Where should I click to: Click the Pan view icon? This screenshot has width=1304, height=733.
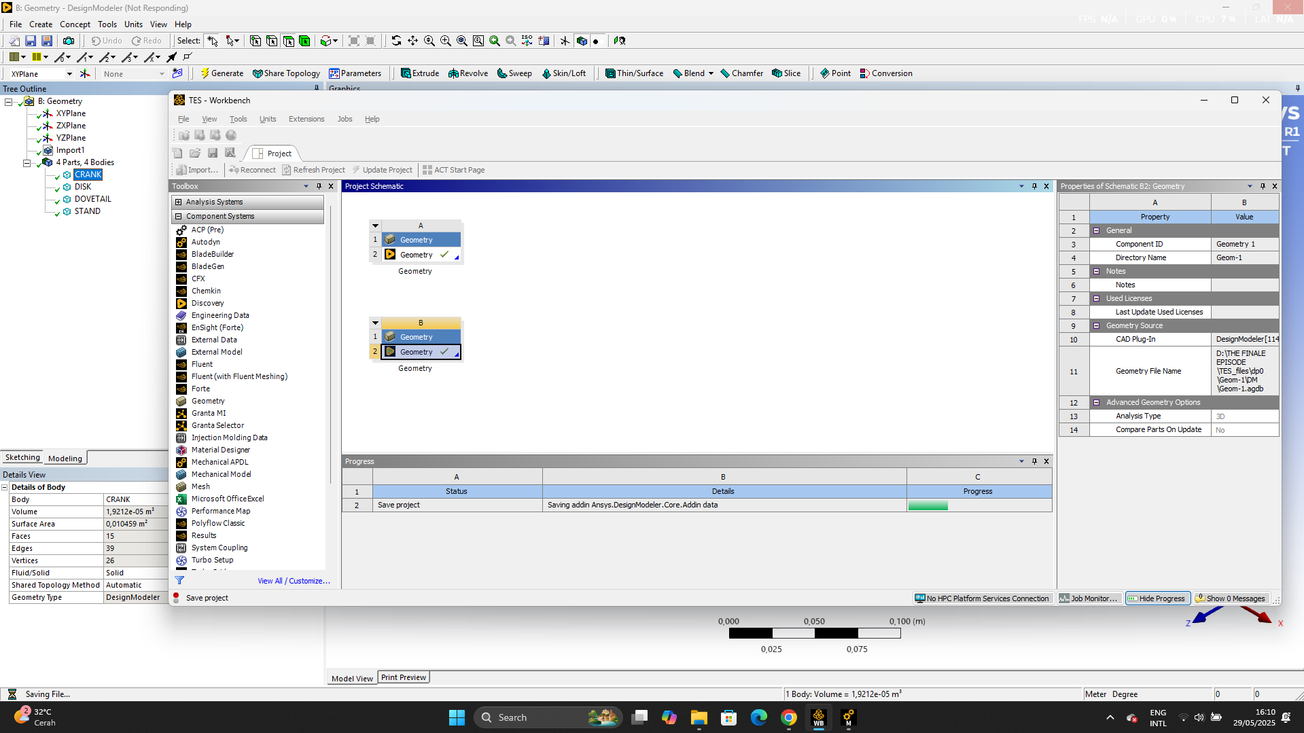[412, 41]
